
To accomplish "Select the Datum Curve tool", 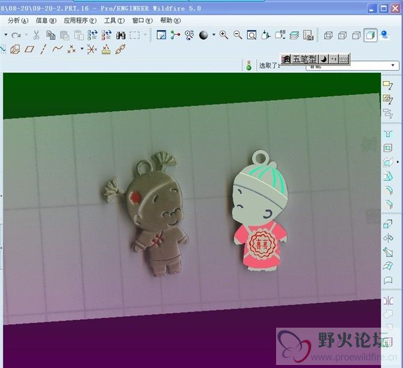I will [57, 49].
